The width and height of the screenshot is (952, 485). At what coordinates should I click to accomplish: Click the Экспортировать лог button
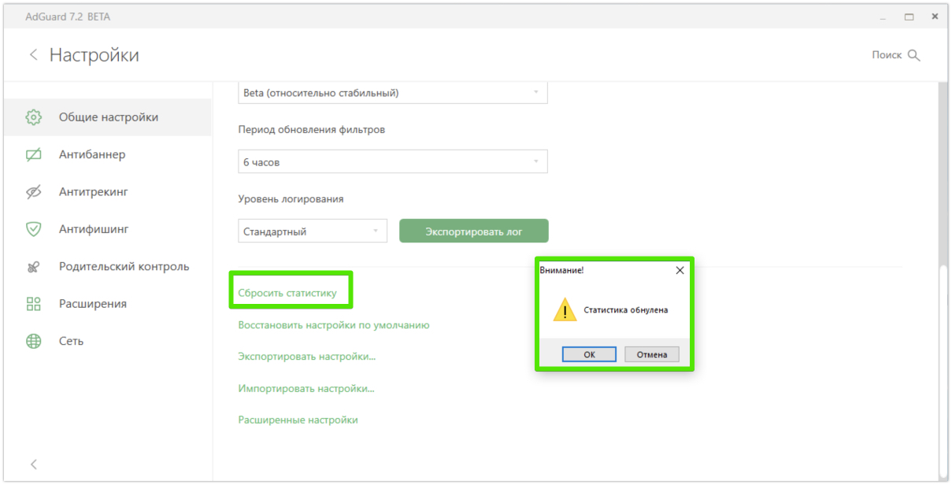click(473, 231)
